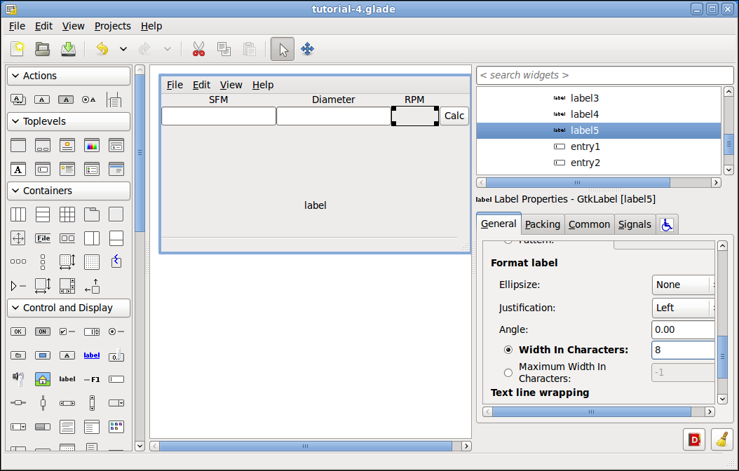Activate the pointer selection mode tool

283,49
